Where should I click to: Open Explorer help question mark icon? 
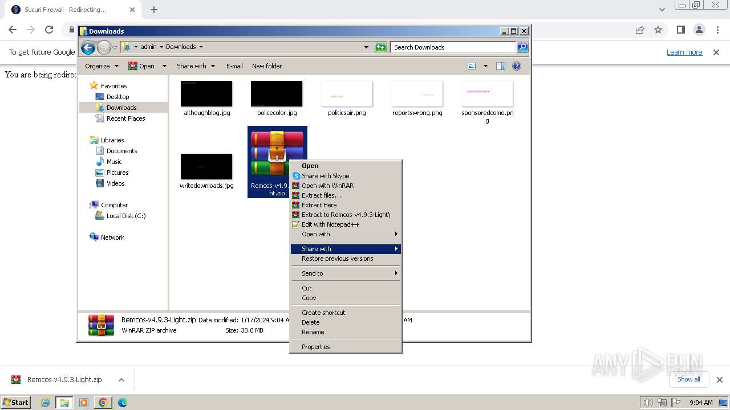pyautogui.click(x=517, y=66)
